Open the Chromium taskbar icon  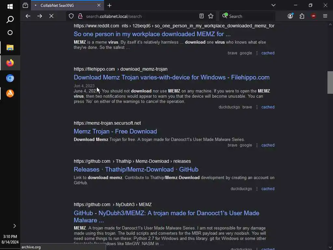[10, 78]
